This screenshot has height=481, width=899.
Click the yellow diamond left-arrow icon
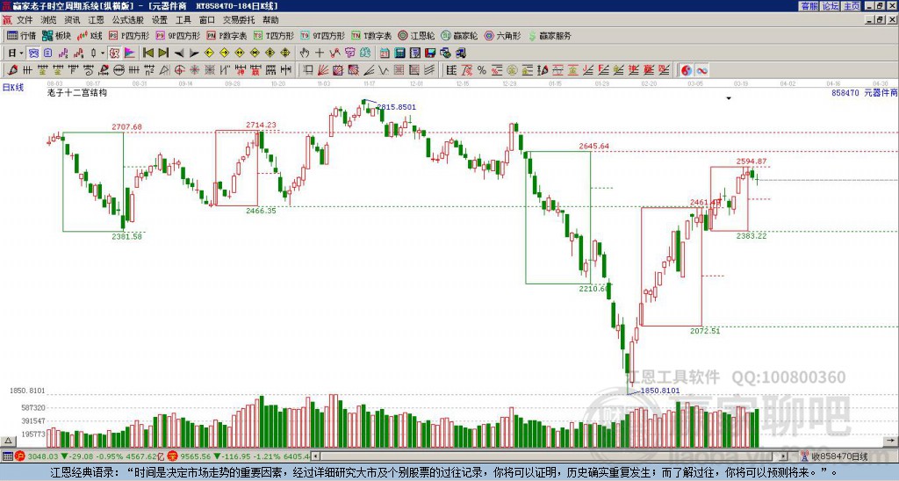(x=209, y=54)
